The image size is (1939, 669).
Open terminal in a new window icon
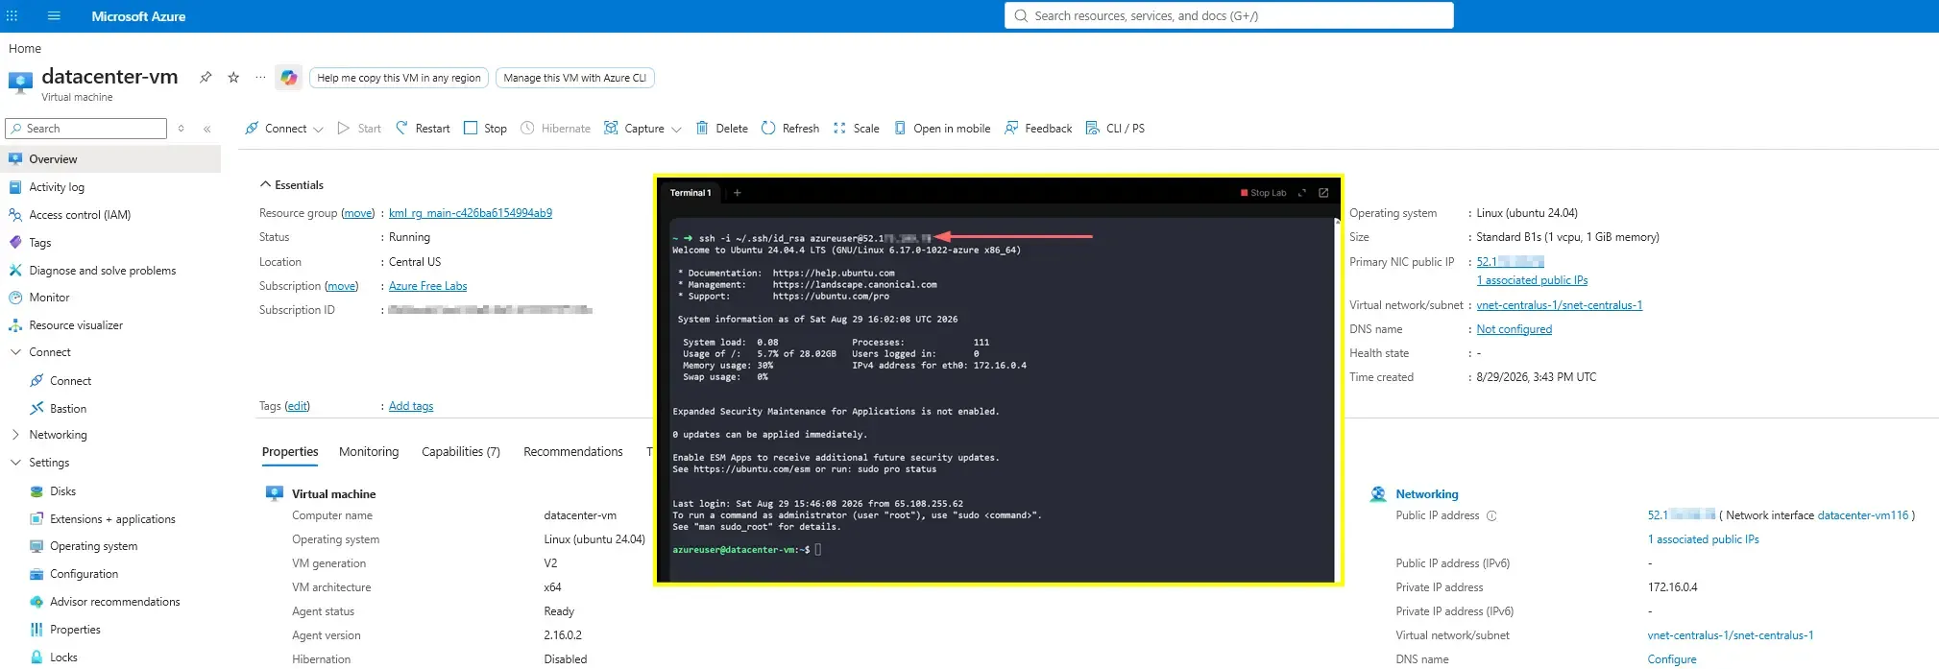[1323, 193]
